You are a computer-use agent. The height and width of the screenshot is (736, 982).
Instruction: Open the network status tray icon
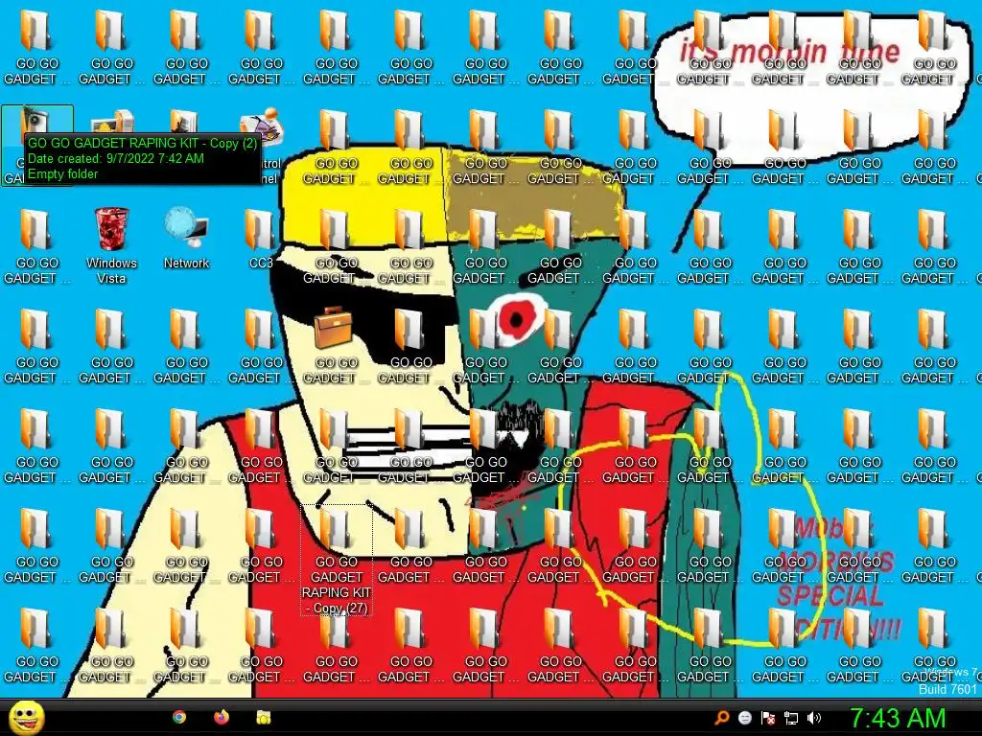pos(791,718)
